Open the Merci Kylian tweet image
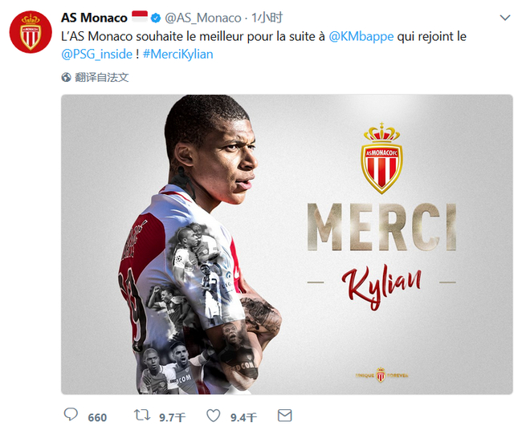Viewport: 522px width, 430px height. (287, 244)
